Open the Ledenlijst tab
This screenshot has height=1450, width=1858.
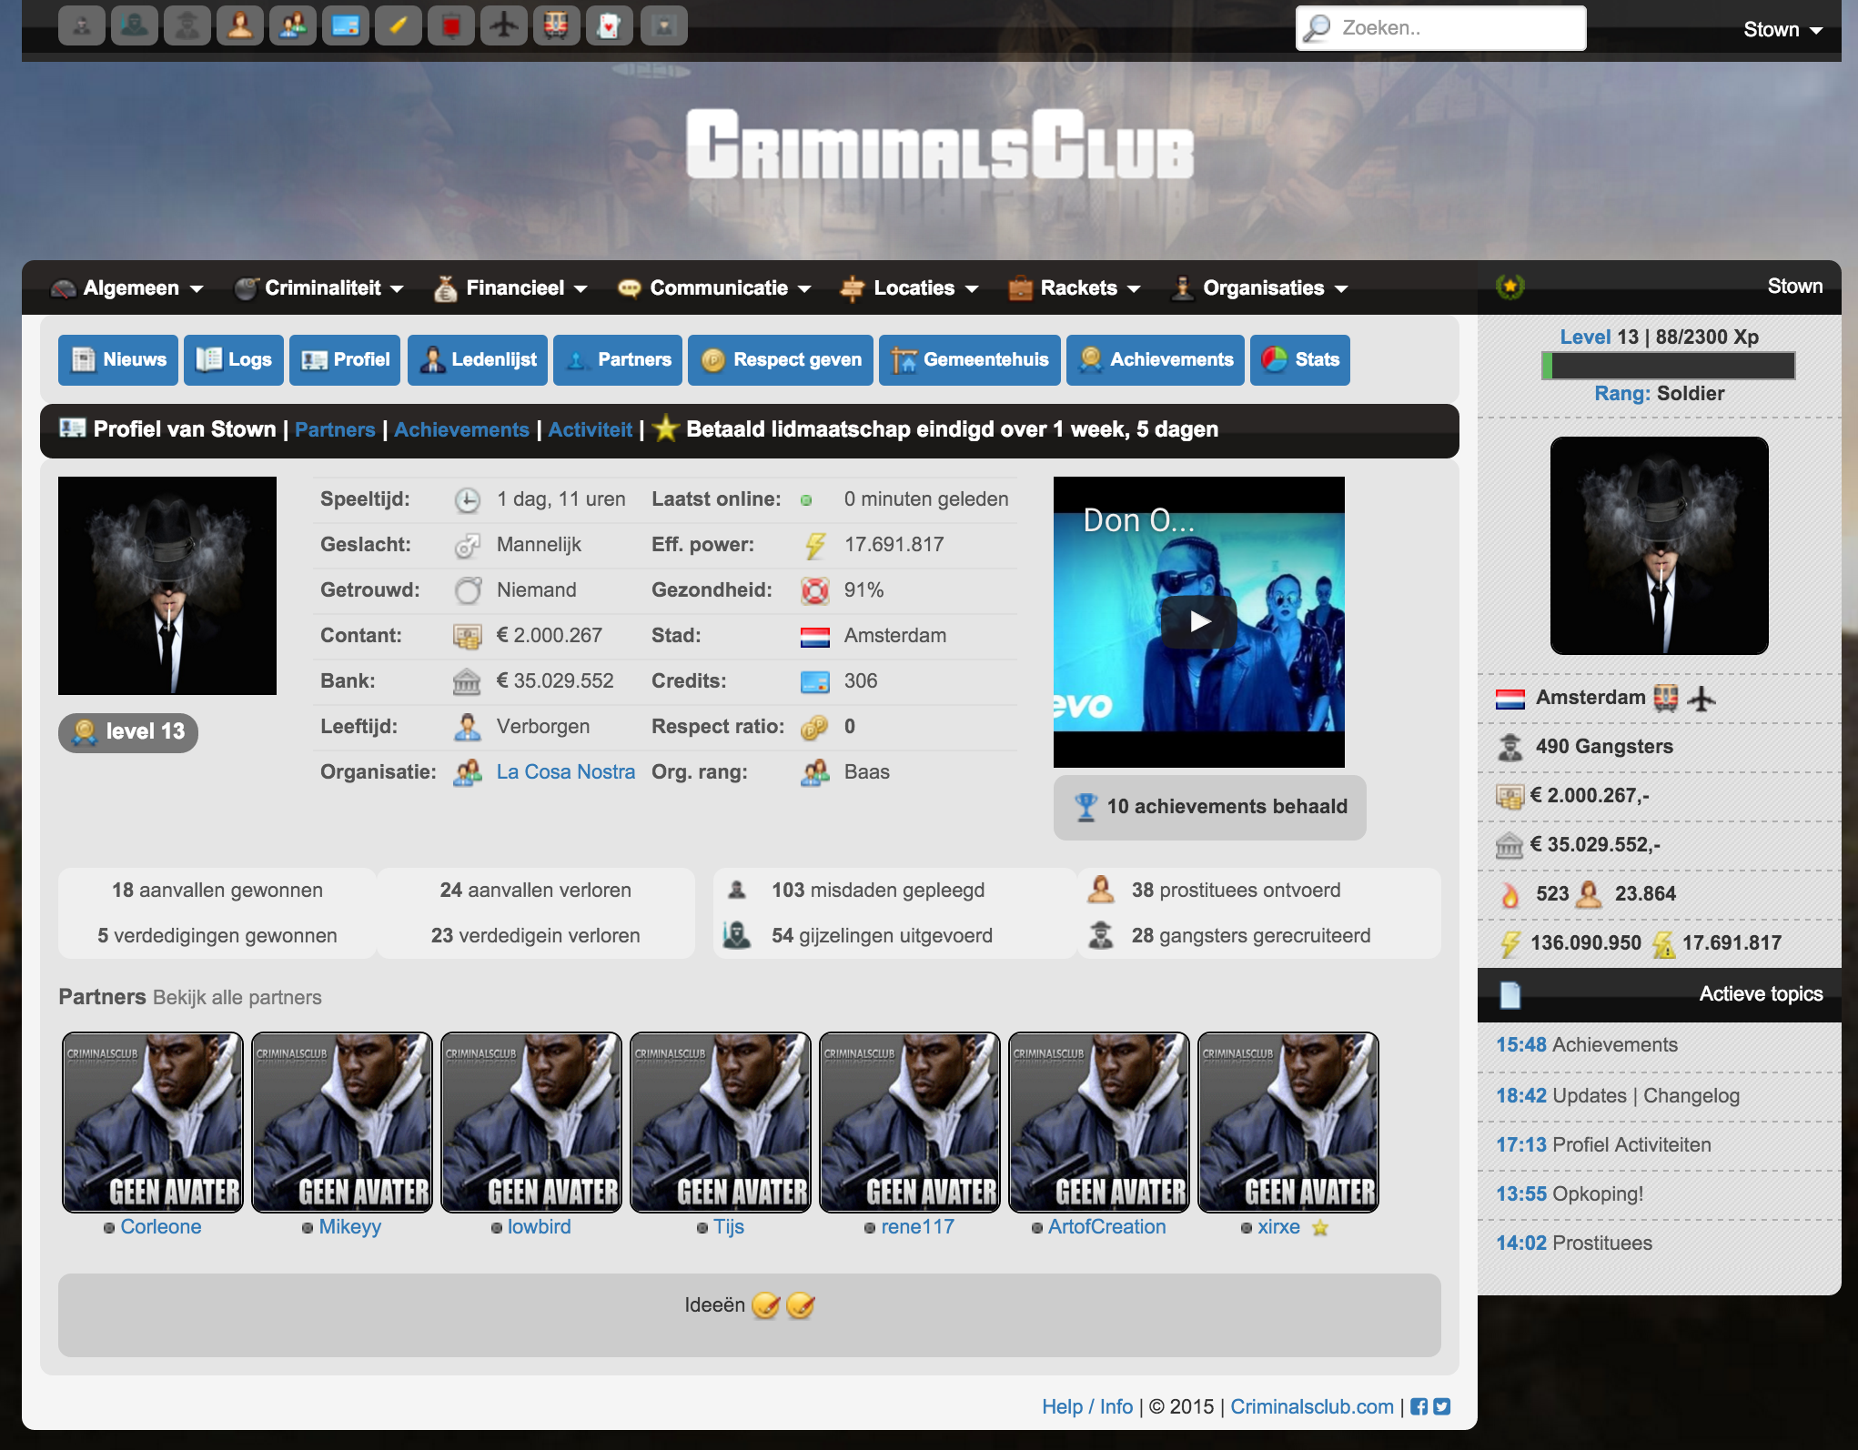pos(478,360)
